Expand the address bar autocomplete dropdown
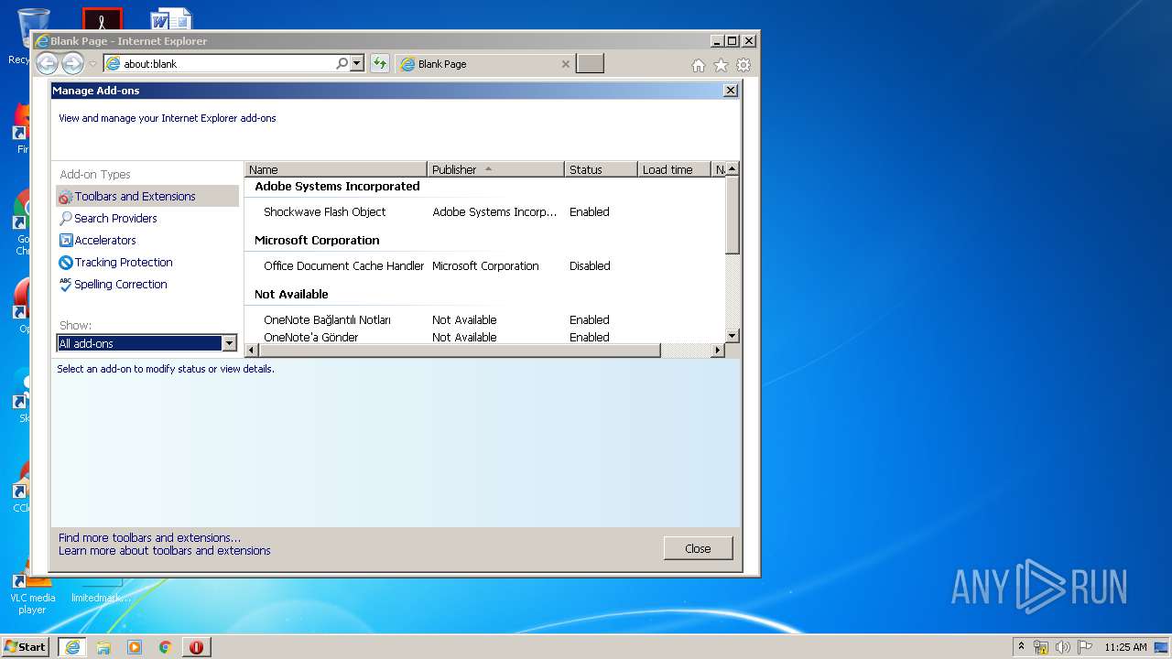The width and height of the screenshot is (1172, 659). tap(357, 63)
